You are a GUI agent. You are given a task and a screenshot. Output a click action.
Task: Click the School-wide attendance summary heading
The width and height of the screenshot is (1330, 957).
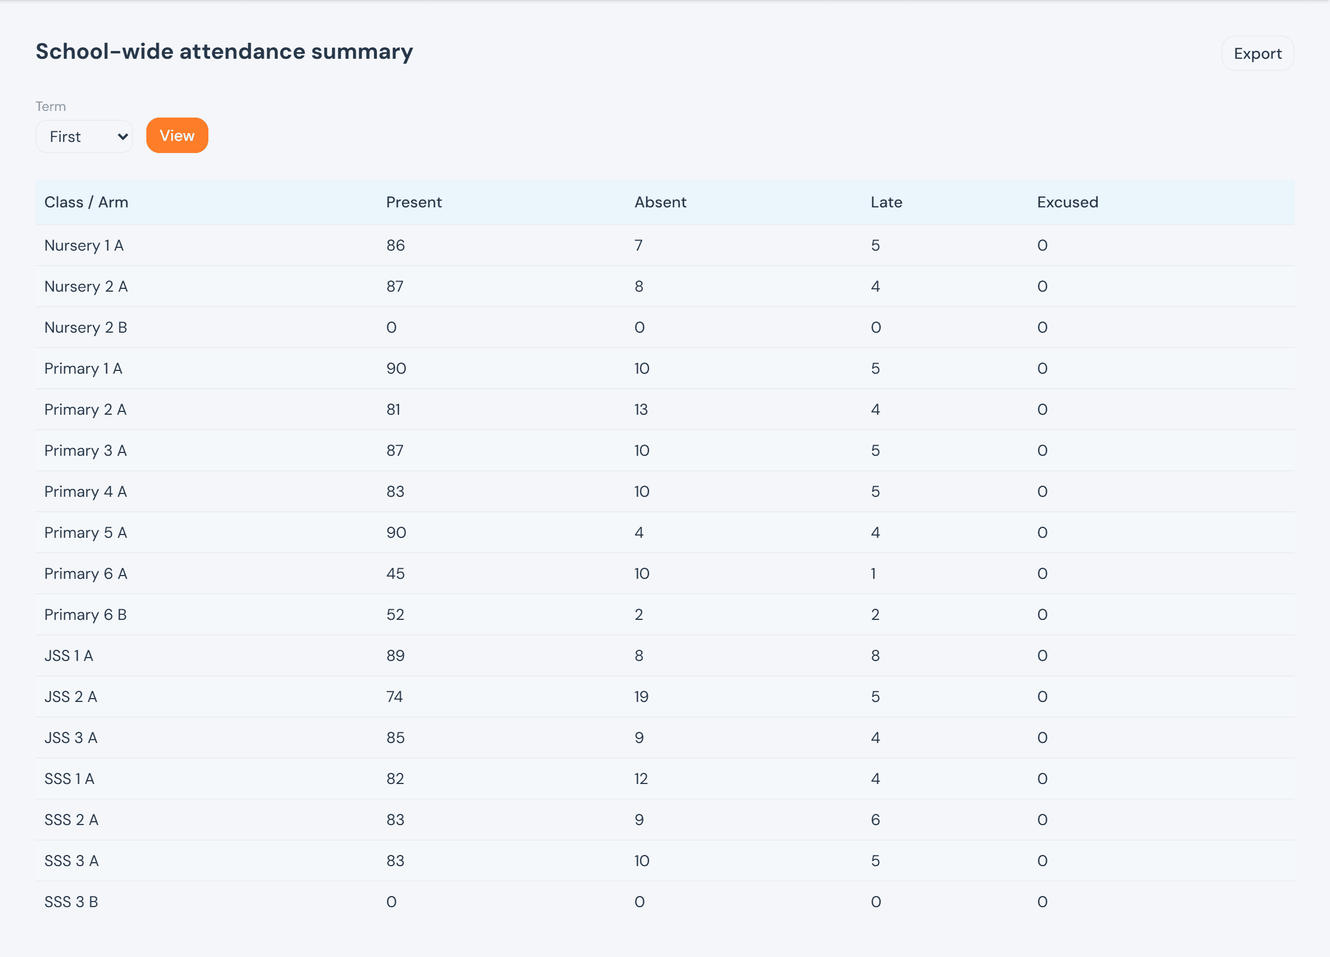coord(224,52)
